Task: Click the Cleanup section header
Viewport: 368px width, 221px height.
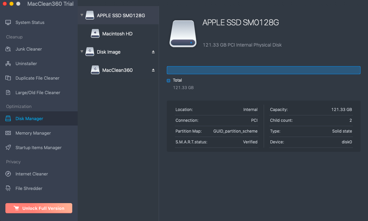Action: (x=14, y=37)
